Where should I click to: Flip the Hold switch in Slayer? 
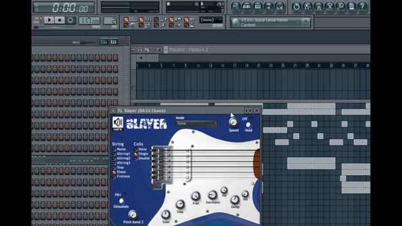click(x=249, y=122)
